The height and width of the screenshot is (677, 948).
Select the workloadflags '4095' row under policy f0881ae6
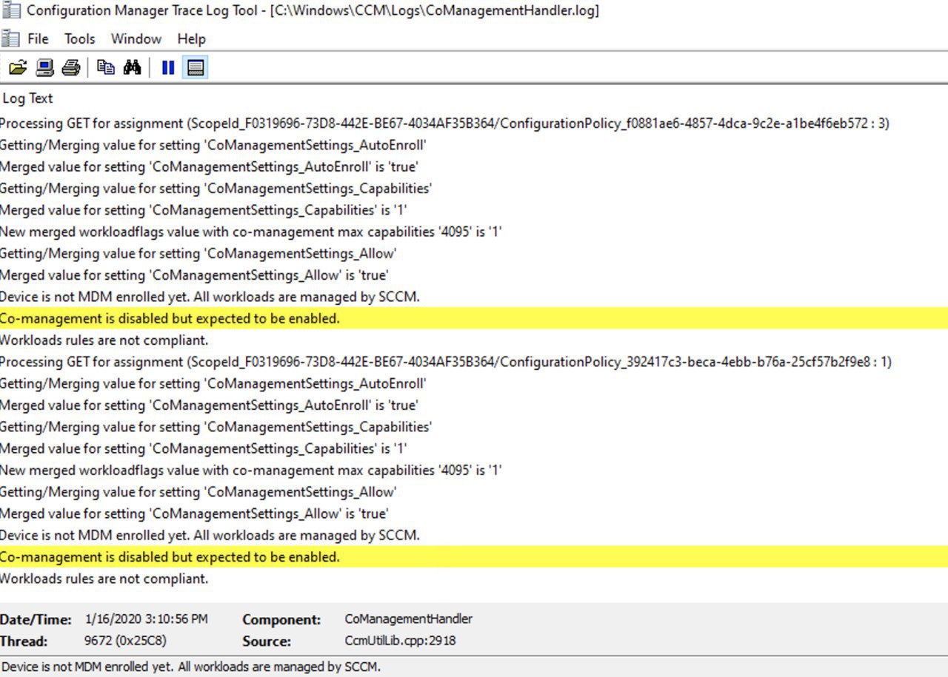click(x=474, y=232)
